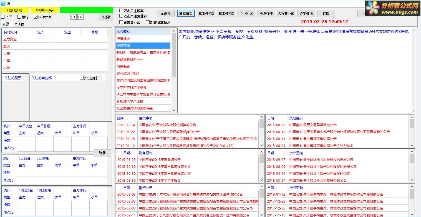The width and height of the screenshot is (421, 217).
Task: Toggle the 跳转营业部 checkbox
Action: (121, 22)
